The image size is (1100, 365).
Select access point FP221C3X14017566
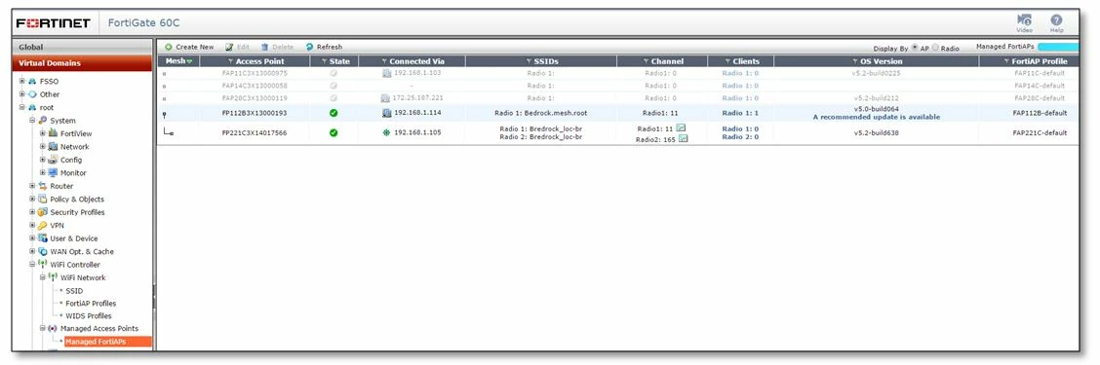point(254,132)
